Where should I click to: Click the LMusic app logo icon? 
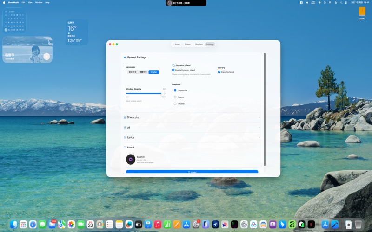coord(131,159)
